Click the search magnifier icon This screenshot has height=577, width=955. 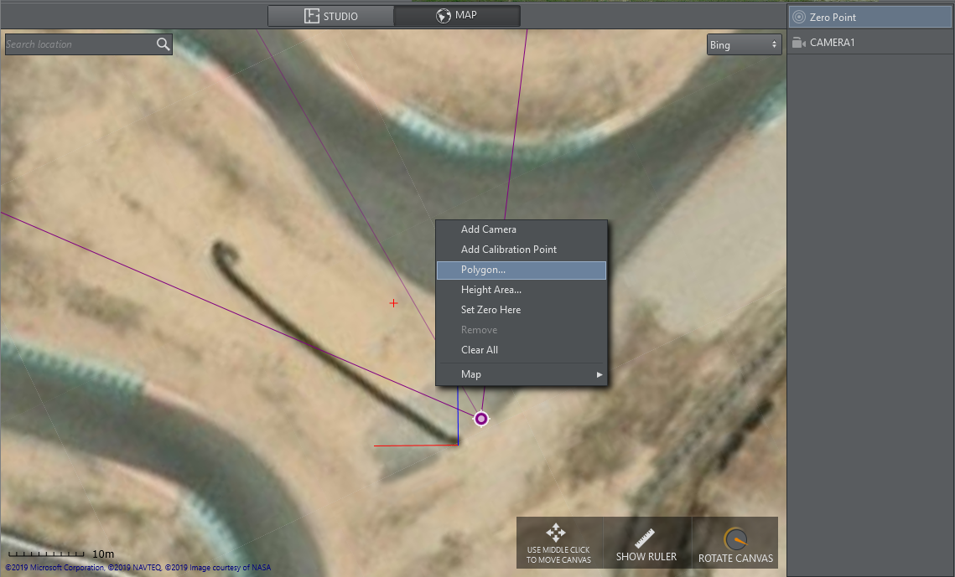(163, 44)
